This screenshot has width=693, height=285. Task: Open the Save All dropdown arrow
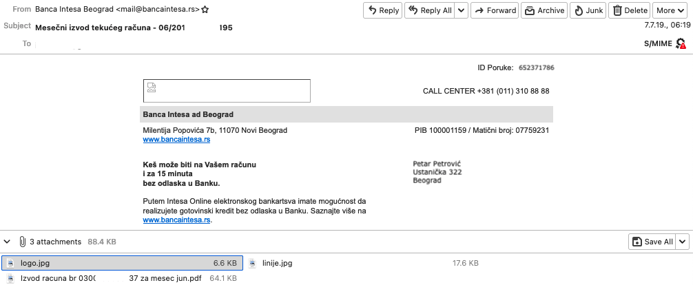tap(683, 242)
